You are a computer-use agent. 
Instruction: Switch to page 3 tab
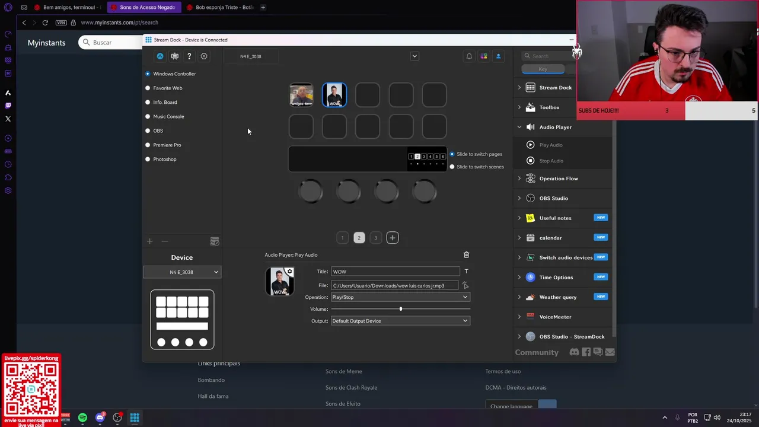coord(375,238)
